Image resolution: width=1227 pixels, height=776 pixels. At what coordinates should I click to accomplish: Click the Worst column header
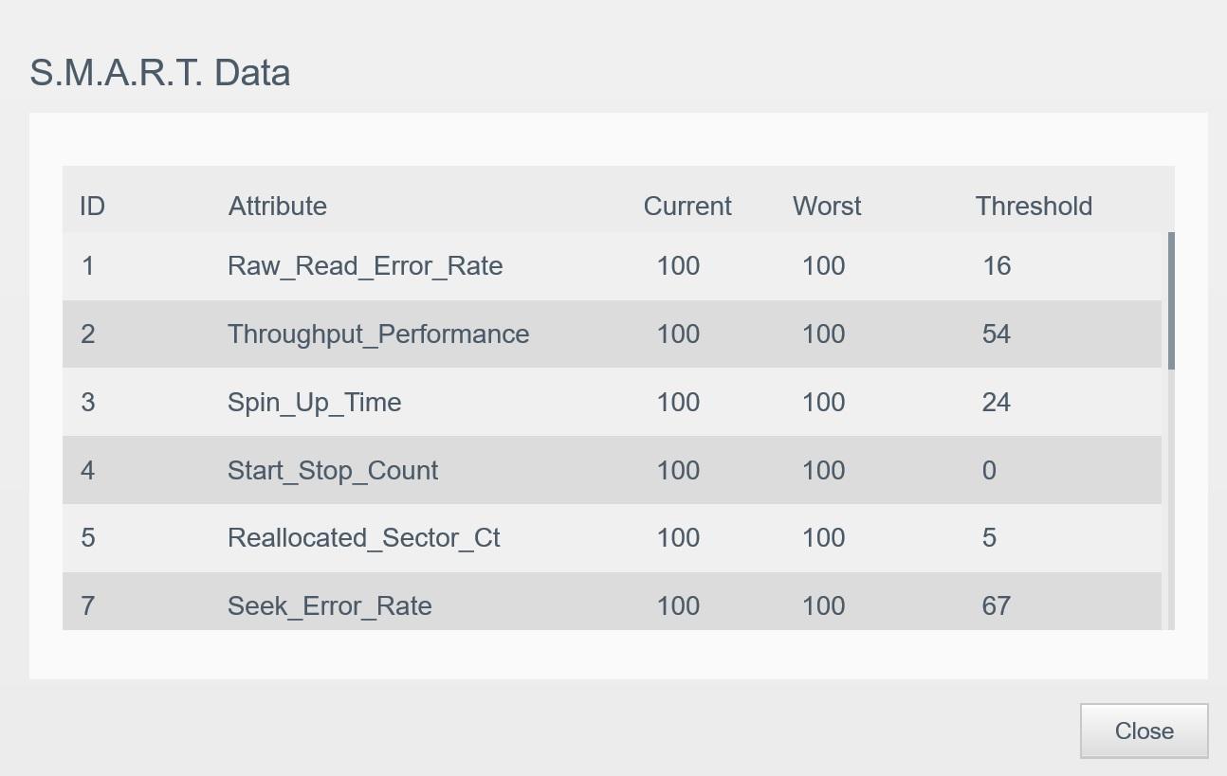[x=827, y=206]
